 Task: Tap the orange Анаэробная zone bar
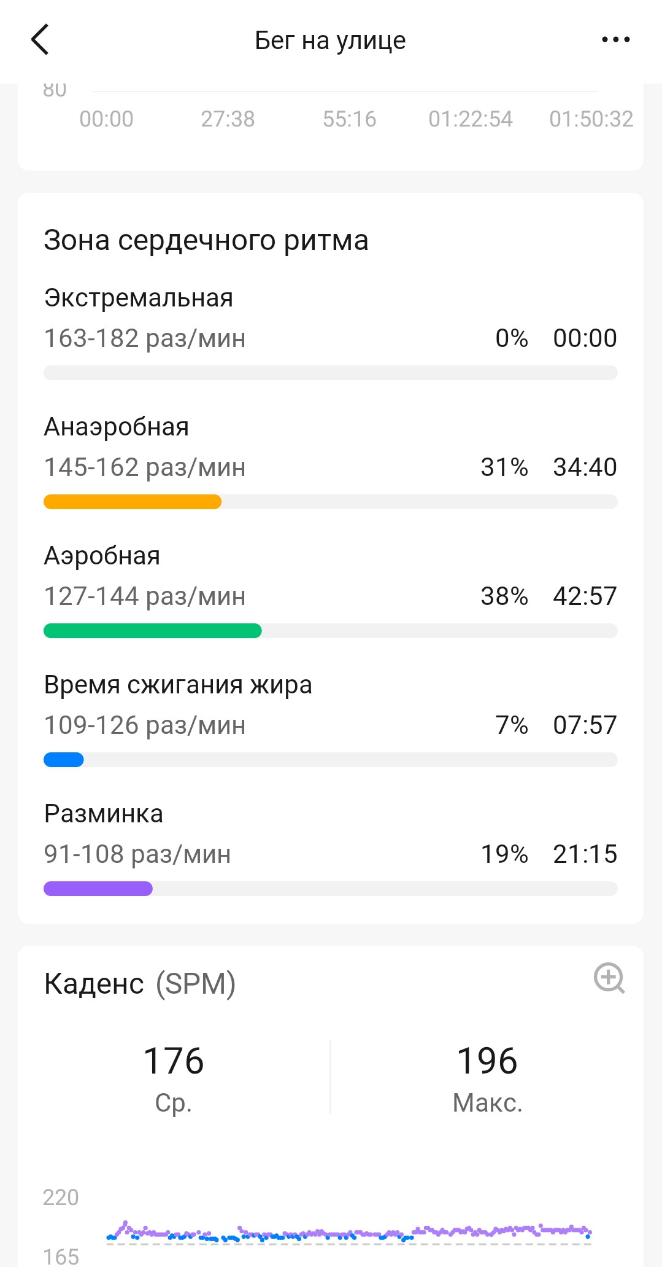point(133,502)
